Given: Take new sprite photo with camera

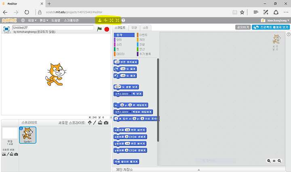Looking at the screenshot, I should coord(106,122).
